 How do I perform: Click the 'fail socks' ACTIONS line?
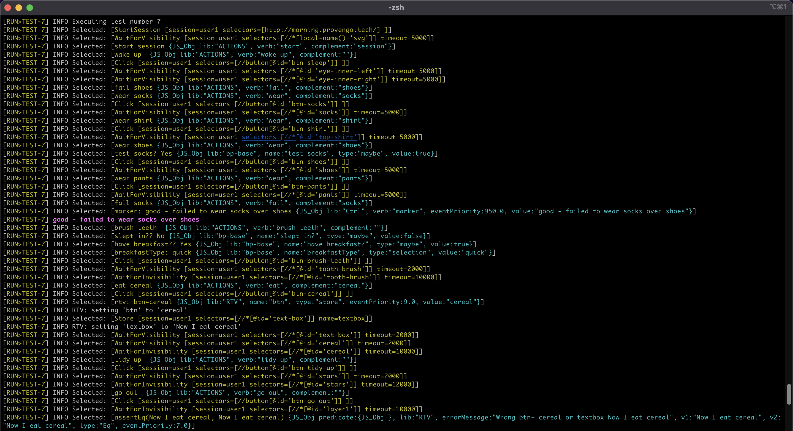coord(188,203)
